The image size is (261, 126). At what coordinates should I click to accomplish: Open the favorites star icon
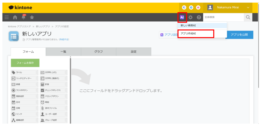(32, 17)
